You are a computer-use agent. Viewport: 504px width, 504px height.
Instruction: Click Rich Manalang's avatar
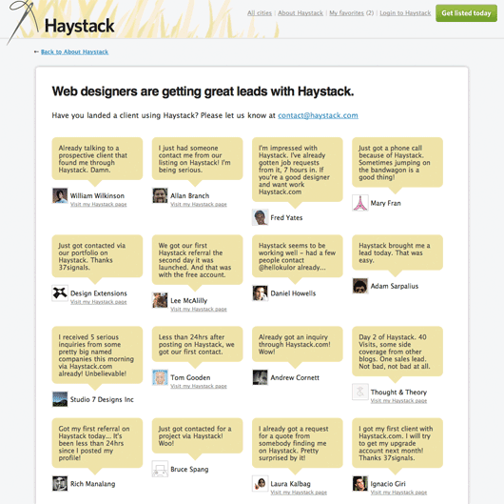point(60,484)
